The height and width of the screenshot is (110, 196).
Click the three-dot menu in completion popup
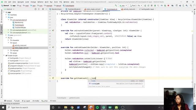point(143,86)
